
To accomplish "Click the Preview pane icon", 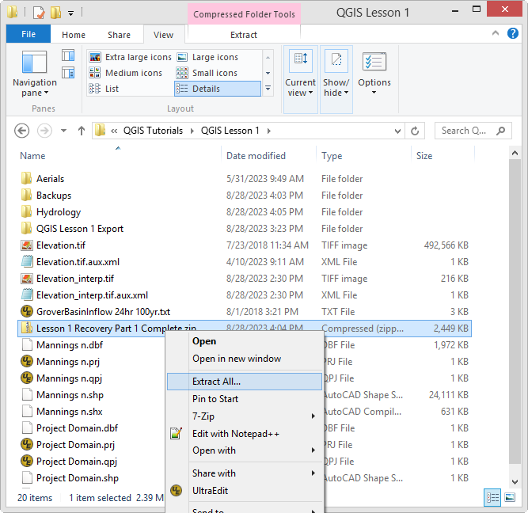I will click(x=68, y=56).
